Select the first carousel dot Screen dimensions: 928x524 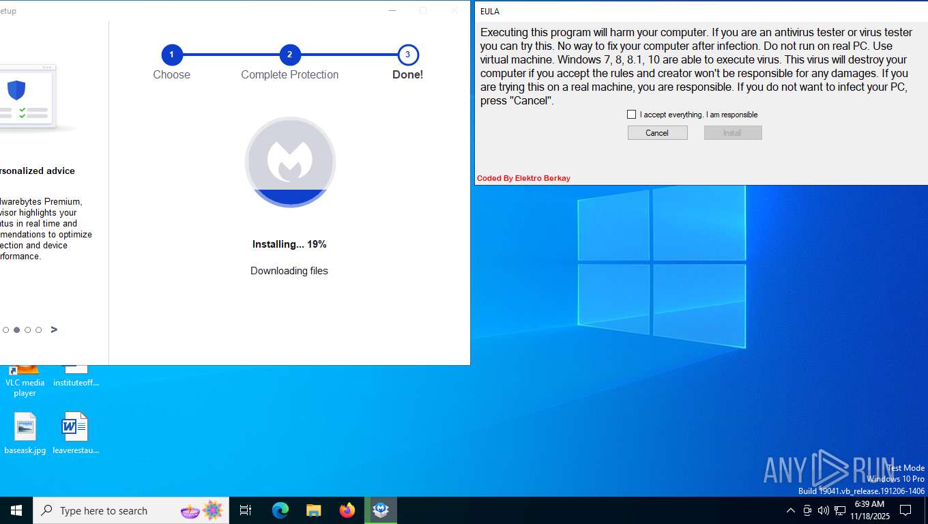coord(5,330)
